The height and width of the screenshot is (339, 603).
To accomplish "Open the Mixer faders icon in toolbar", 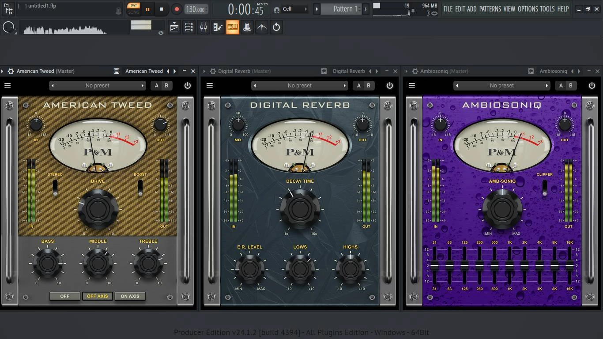I will [x=204, y=27].
